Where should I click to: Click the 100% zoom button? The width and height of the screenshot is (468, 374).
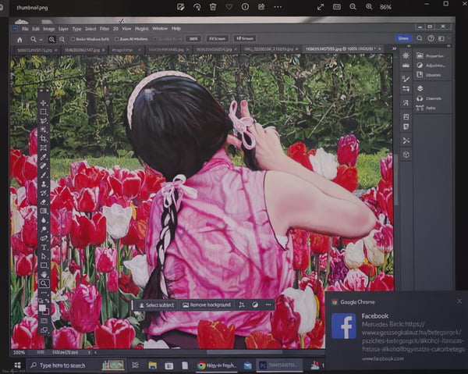[x=193, y=39]
